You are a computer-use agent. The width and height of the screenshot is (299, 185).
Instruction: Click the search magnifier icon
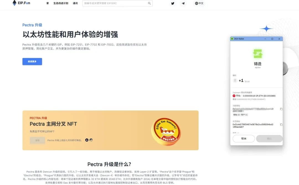pos(149,3)
